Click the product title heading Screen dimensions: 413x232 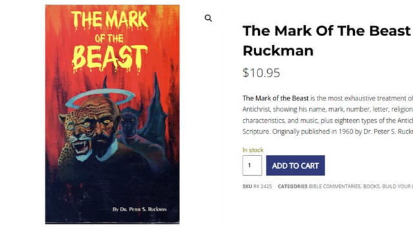(x=328, y=41)
